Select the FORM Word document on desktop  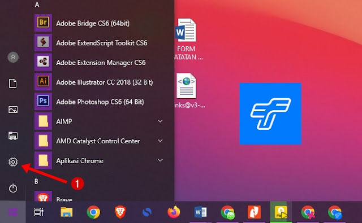(186, 30)
